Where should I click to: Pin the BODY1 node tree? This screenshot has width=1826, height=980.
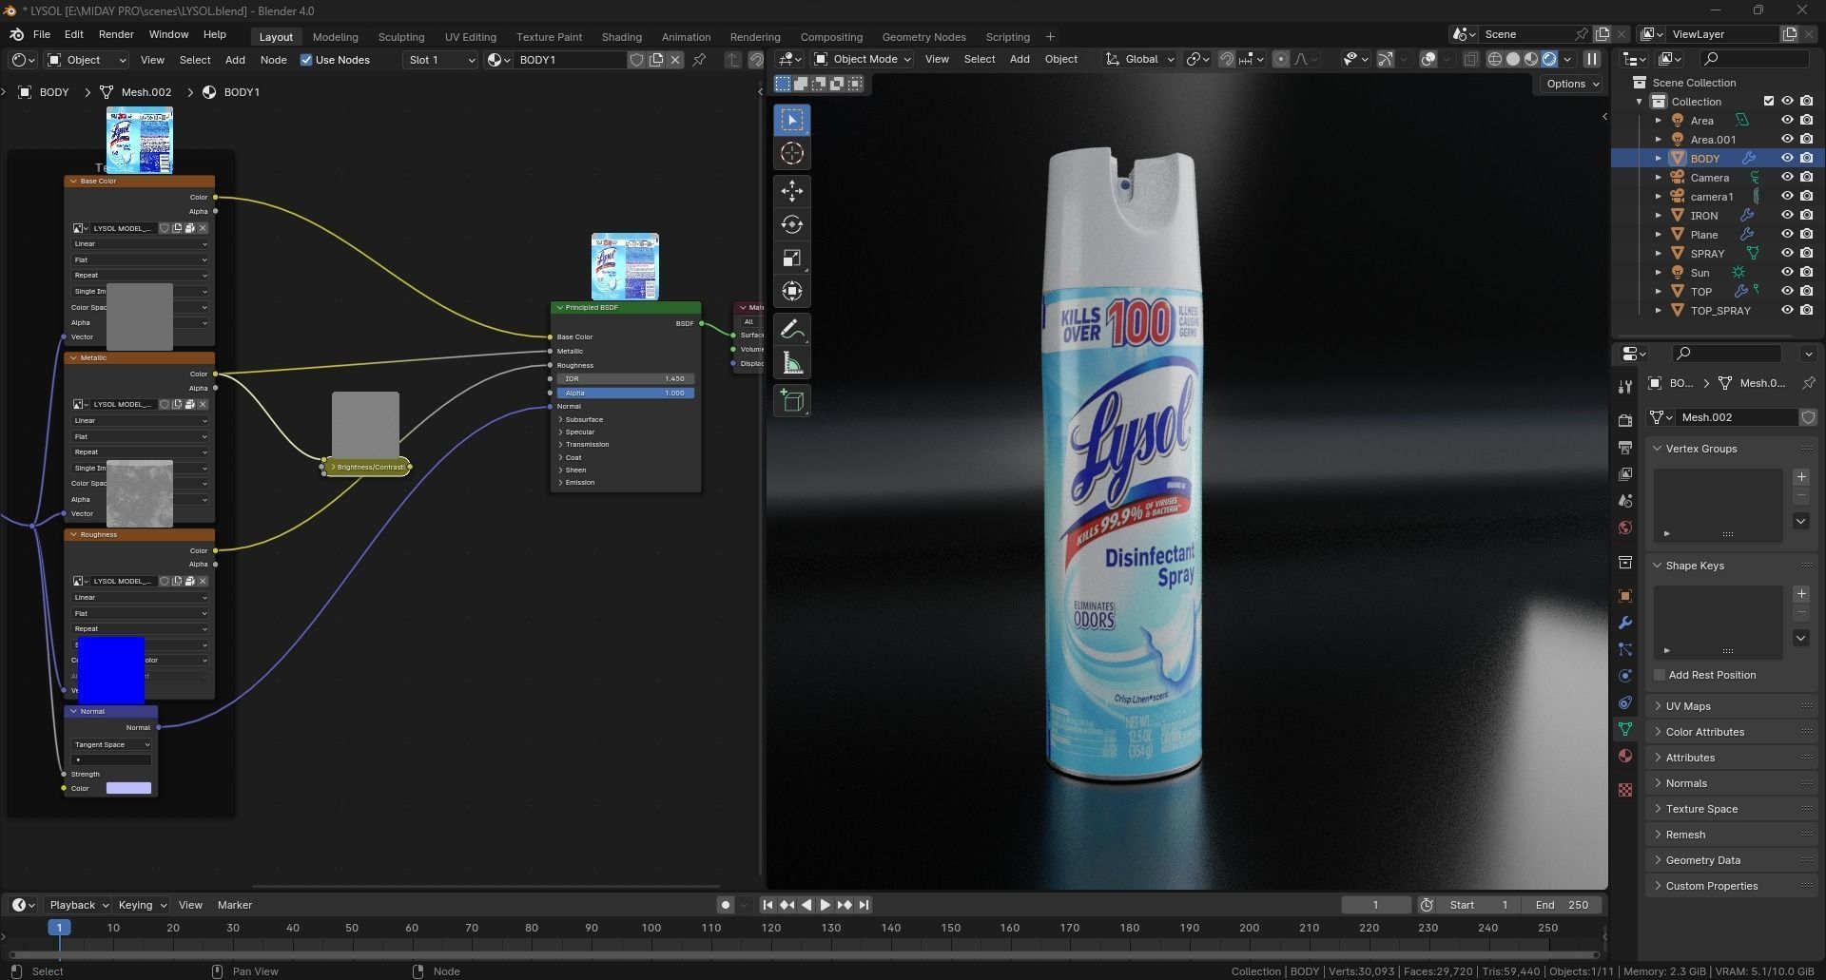pyautogui.click(x=699, y=60)
